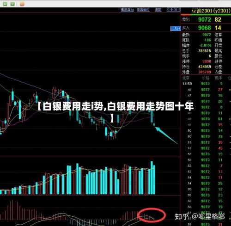231x226 pixels.
Task: Click the red tick volume 7
Action: [221, 166]
